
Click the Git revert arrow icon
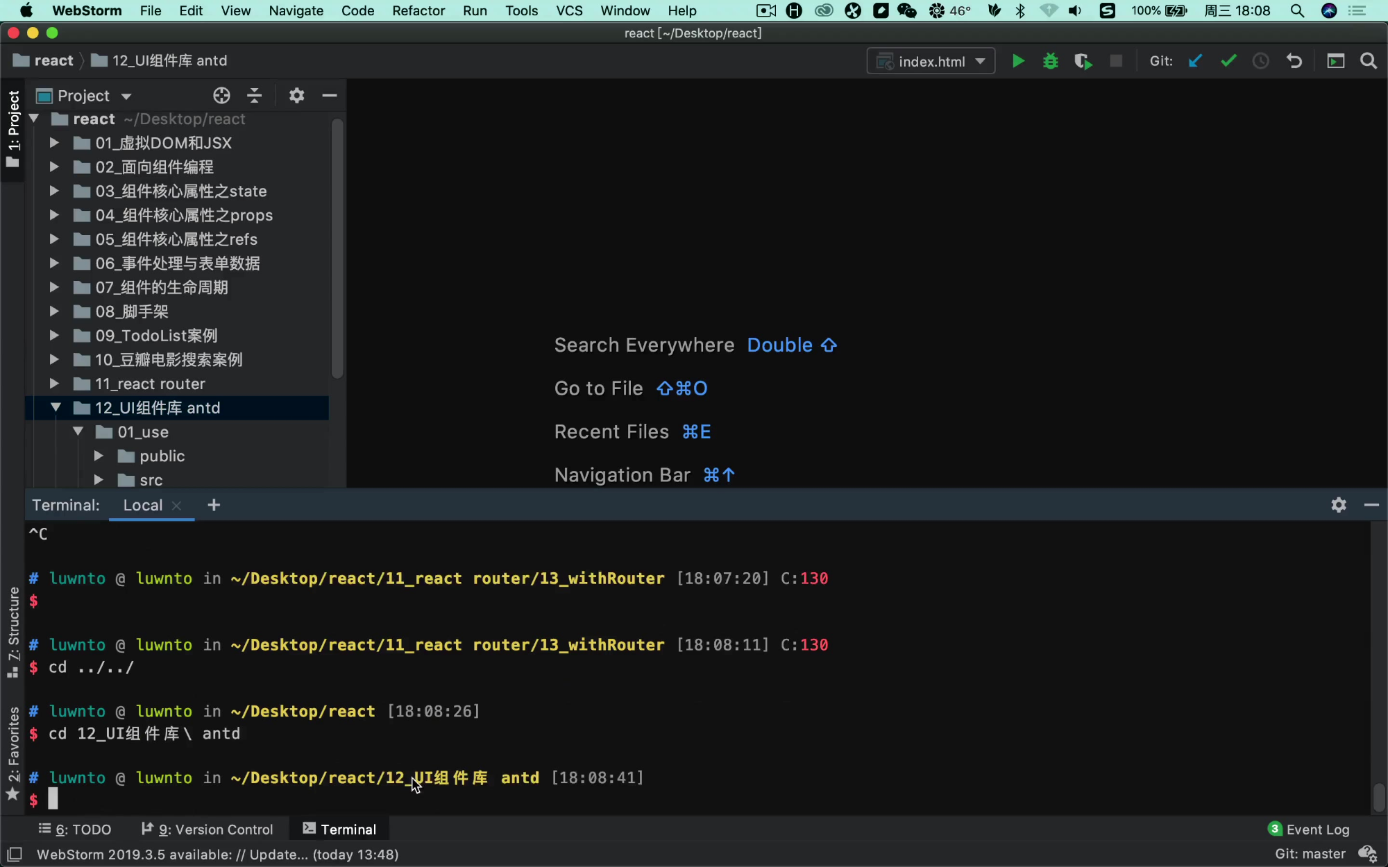point(1294,61)
